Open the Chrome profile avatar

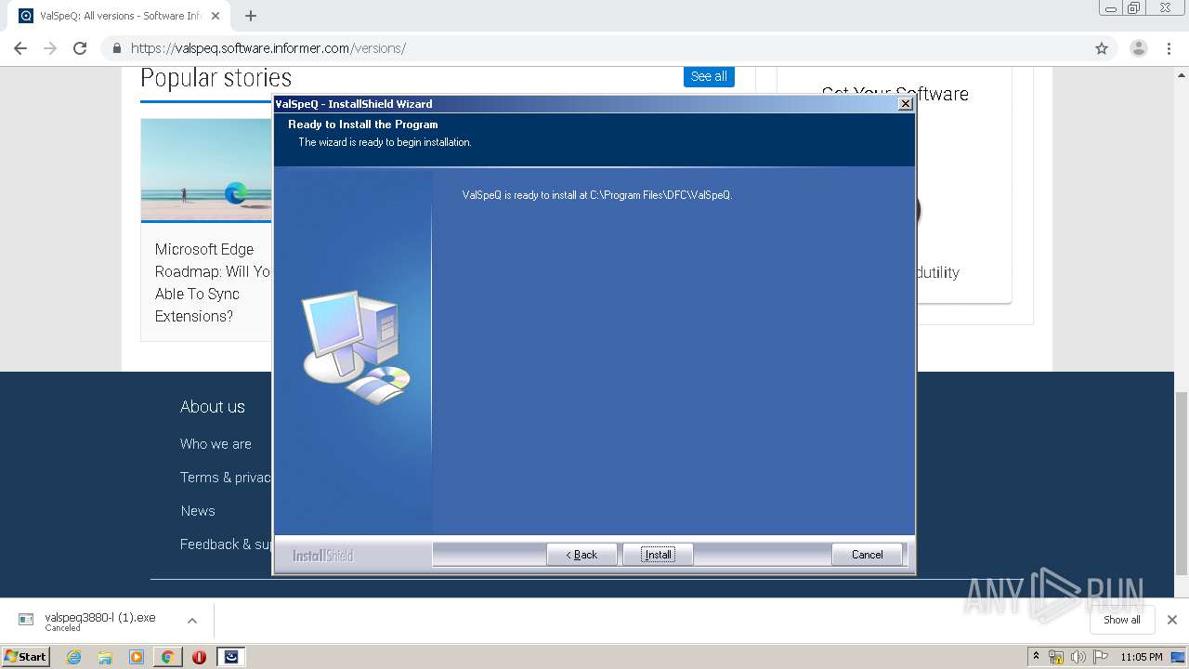click(1138, 48)
